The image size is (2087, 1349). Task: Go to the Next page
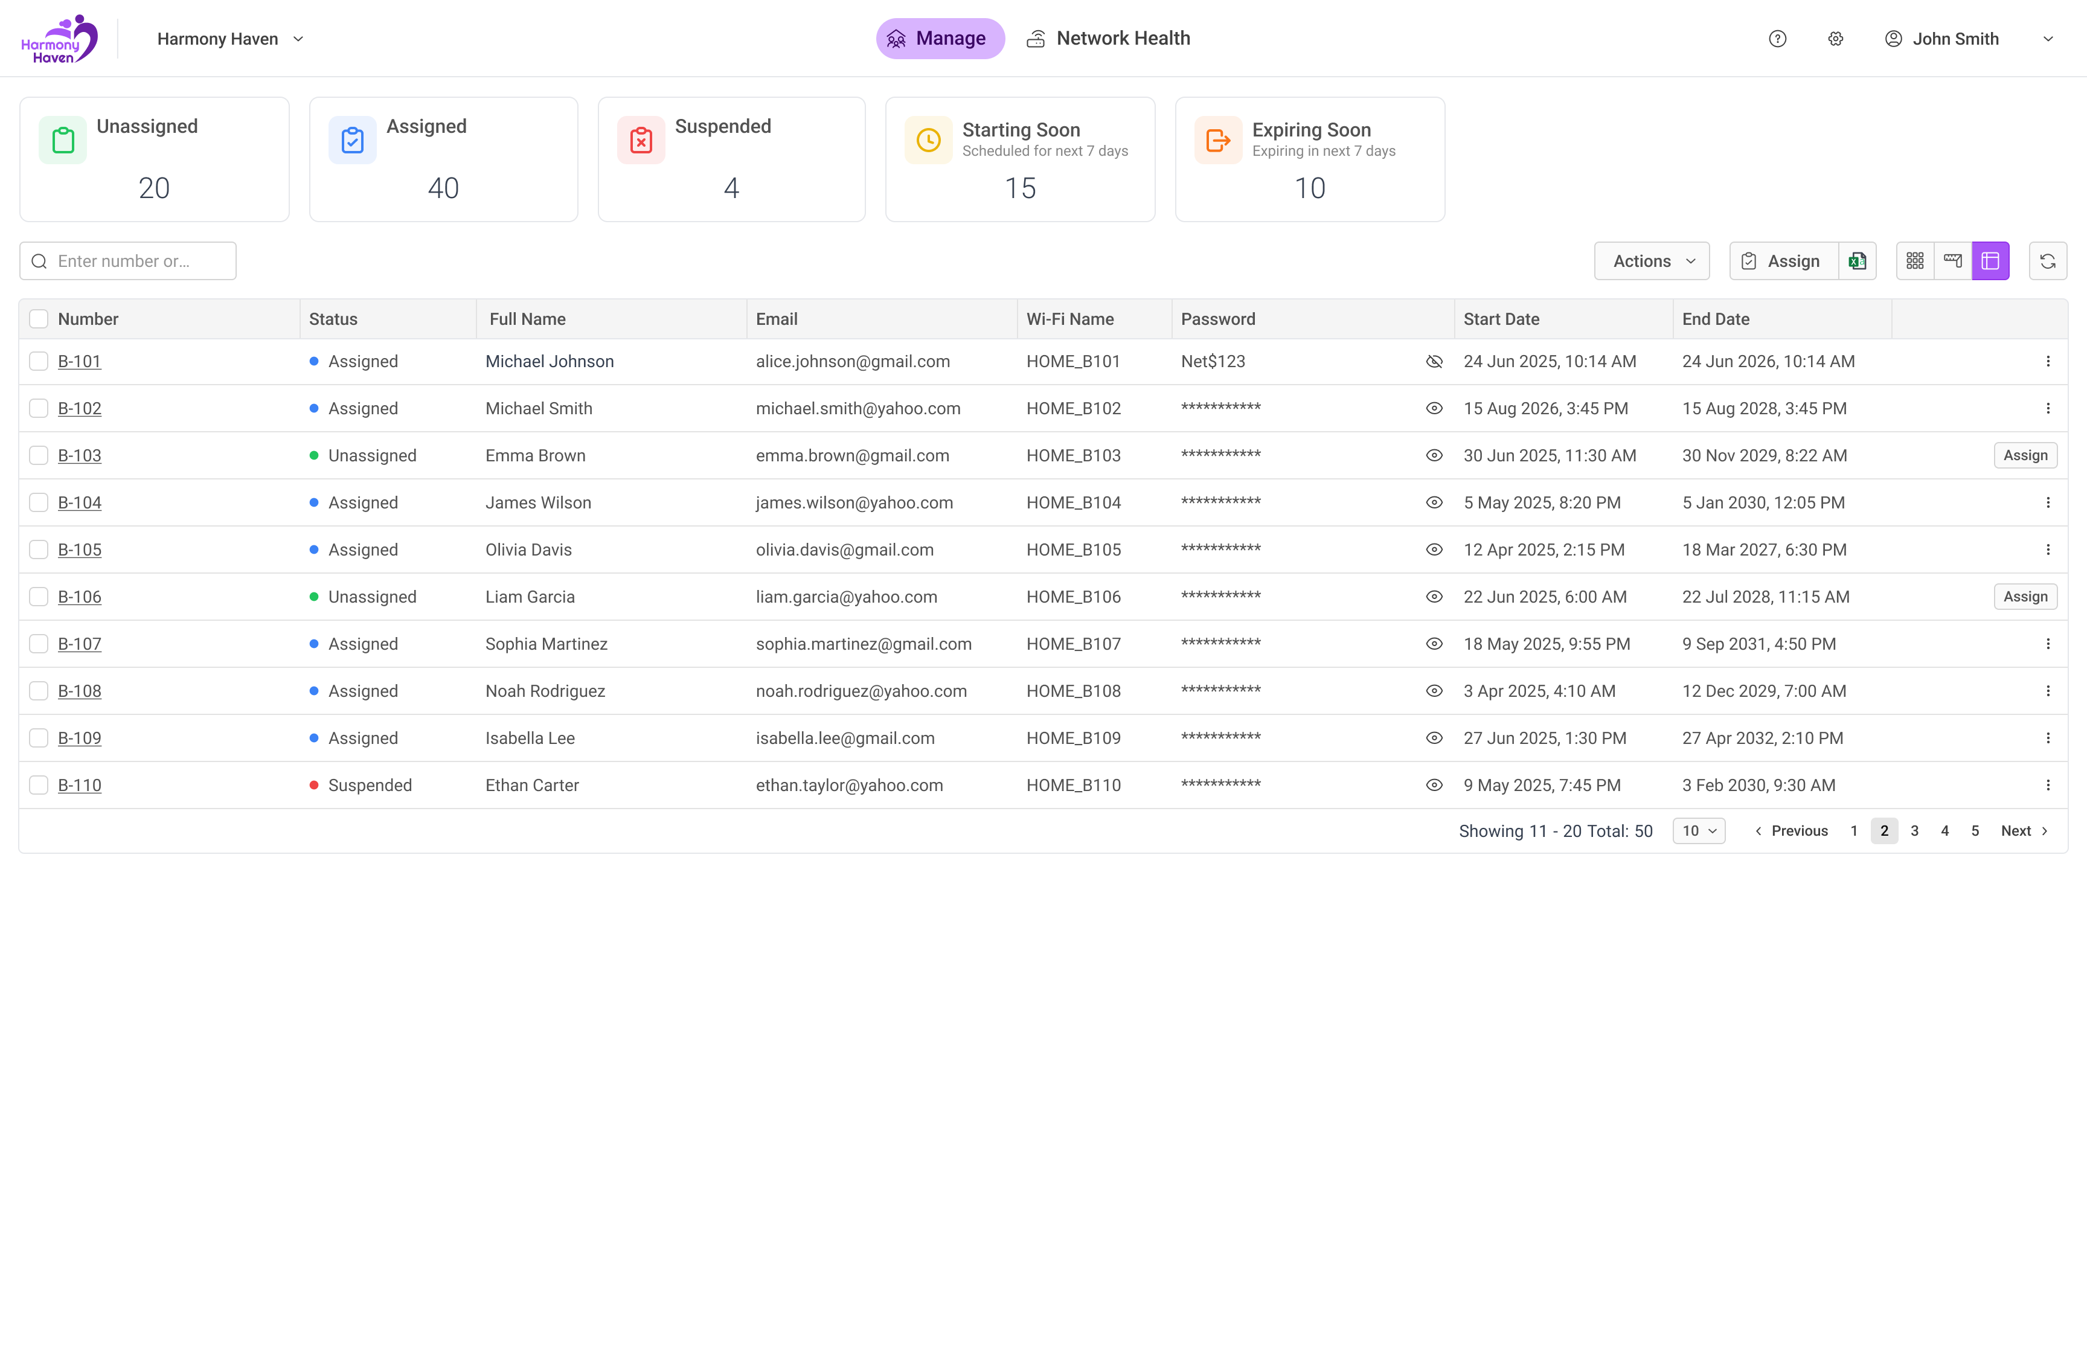pyautogui.click(x=2025, y=832)
